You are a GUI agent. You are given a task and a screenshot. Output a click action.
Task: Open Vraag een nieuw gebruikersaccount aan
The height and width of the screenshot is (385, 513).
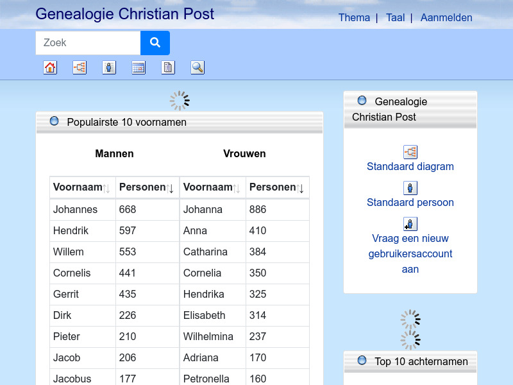410,254
